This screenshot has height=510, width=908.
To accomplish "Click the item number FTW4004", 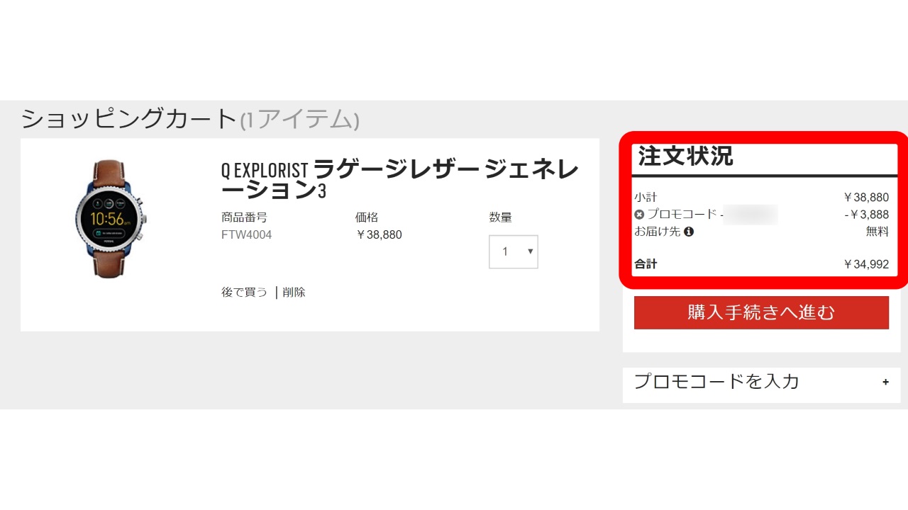I will click(x=246, y=234).
